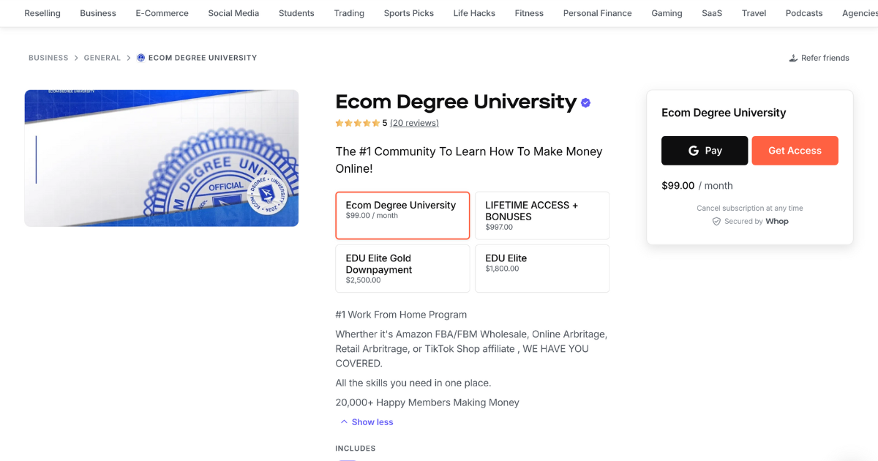Click the selected Ecom Degree University pricing option
This screenshot has width=878, height=461.
[x=402, y=215]
